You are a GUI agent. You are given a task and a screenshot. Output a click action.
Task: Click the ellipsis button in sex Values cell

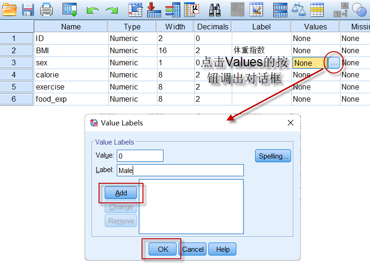pyautogui.click(x=334, y=63)
